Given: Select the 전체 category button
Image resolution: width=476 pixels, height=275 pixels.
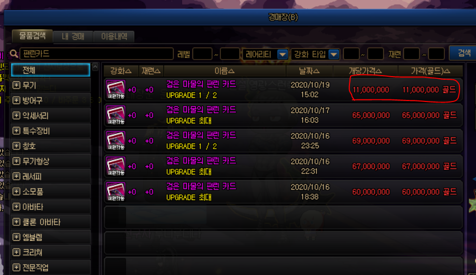Looking at the screenshot, I should pyautogui.click(x=50, y=70).
